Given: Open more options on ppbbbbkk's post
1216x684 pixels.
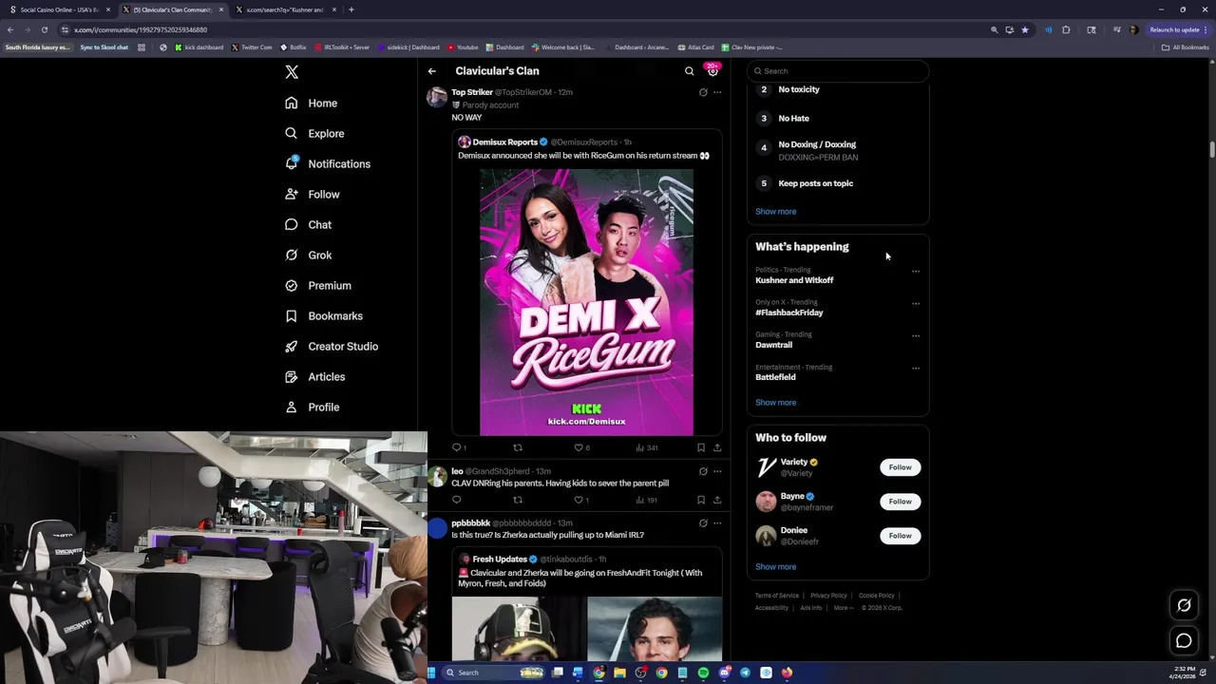Looking at the screenshot, I should [717, 522].
